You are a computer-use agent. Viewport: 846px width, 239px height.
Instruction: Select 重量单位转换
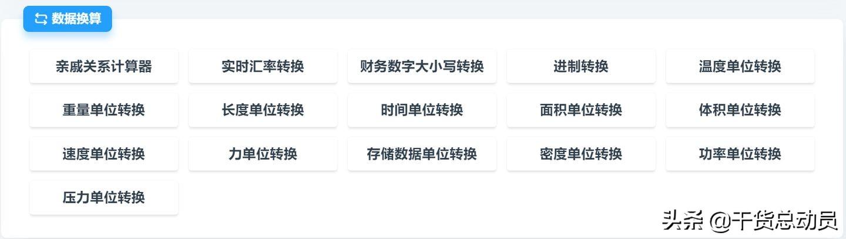(104, 110)
